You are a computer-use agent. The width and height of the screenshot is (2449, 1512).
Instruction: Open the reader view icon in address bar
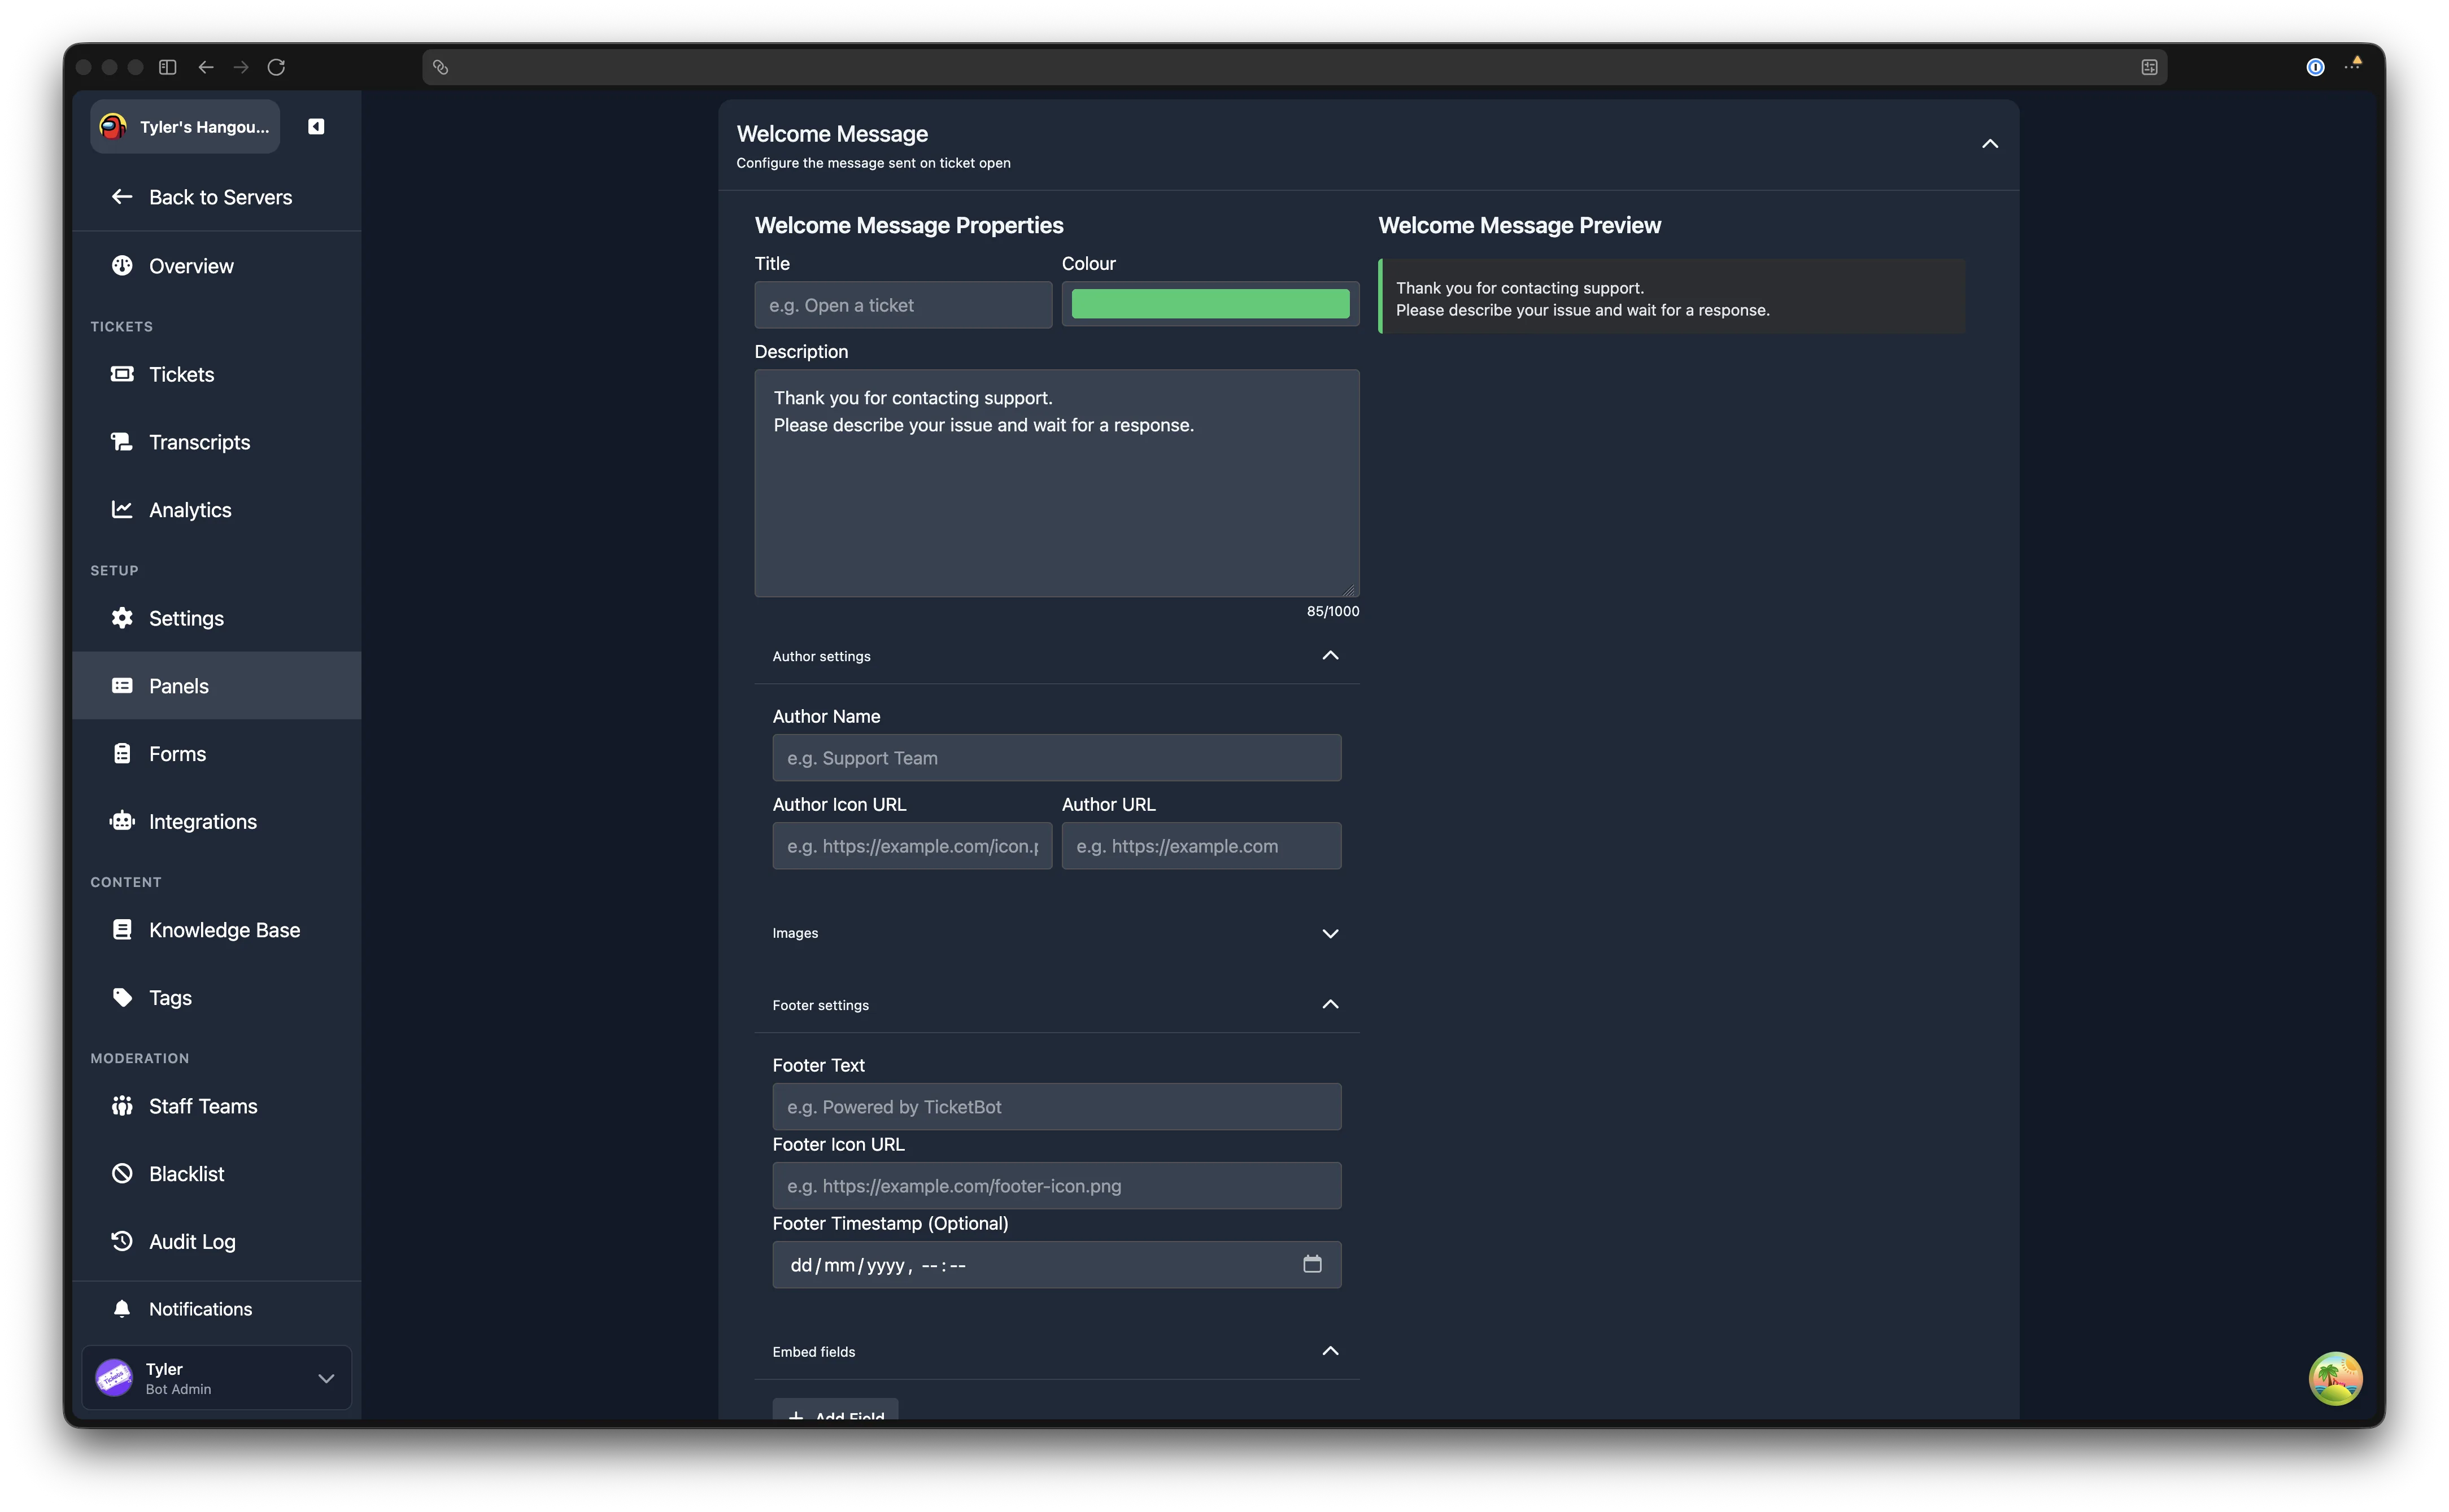click(2149, 67)
